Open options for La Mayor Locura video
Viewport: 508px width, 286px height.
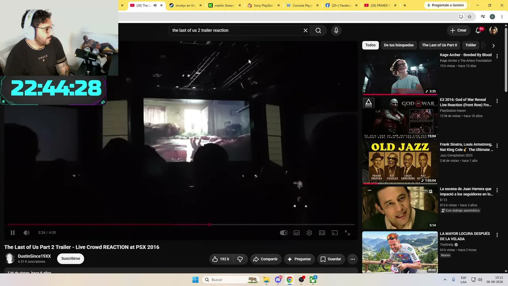tap(497, 235)
